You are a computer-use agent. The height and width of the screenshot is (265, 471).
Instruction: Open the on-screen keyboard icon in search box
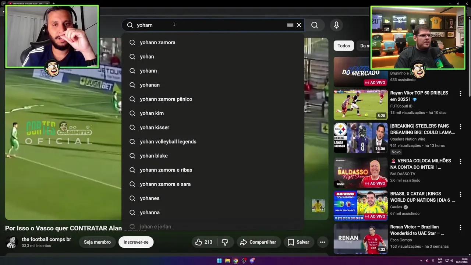290,25
